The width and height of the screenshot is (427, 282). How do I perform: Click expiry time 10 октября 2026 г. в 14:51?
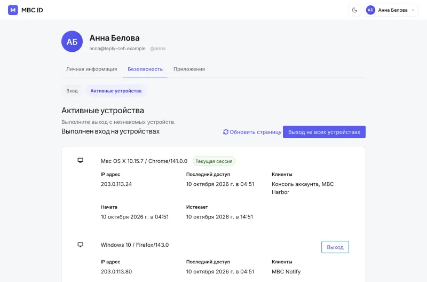click(219, 217)
